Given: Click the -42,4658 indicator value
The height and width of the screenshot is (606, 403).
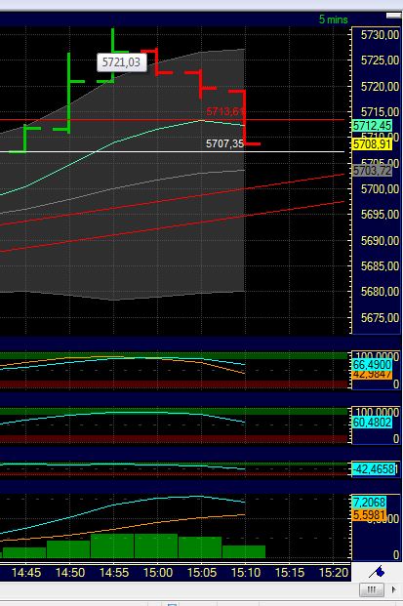Looking at the screenshot, I should tap(374, 469).
